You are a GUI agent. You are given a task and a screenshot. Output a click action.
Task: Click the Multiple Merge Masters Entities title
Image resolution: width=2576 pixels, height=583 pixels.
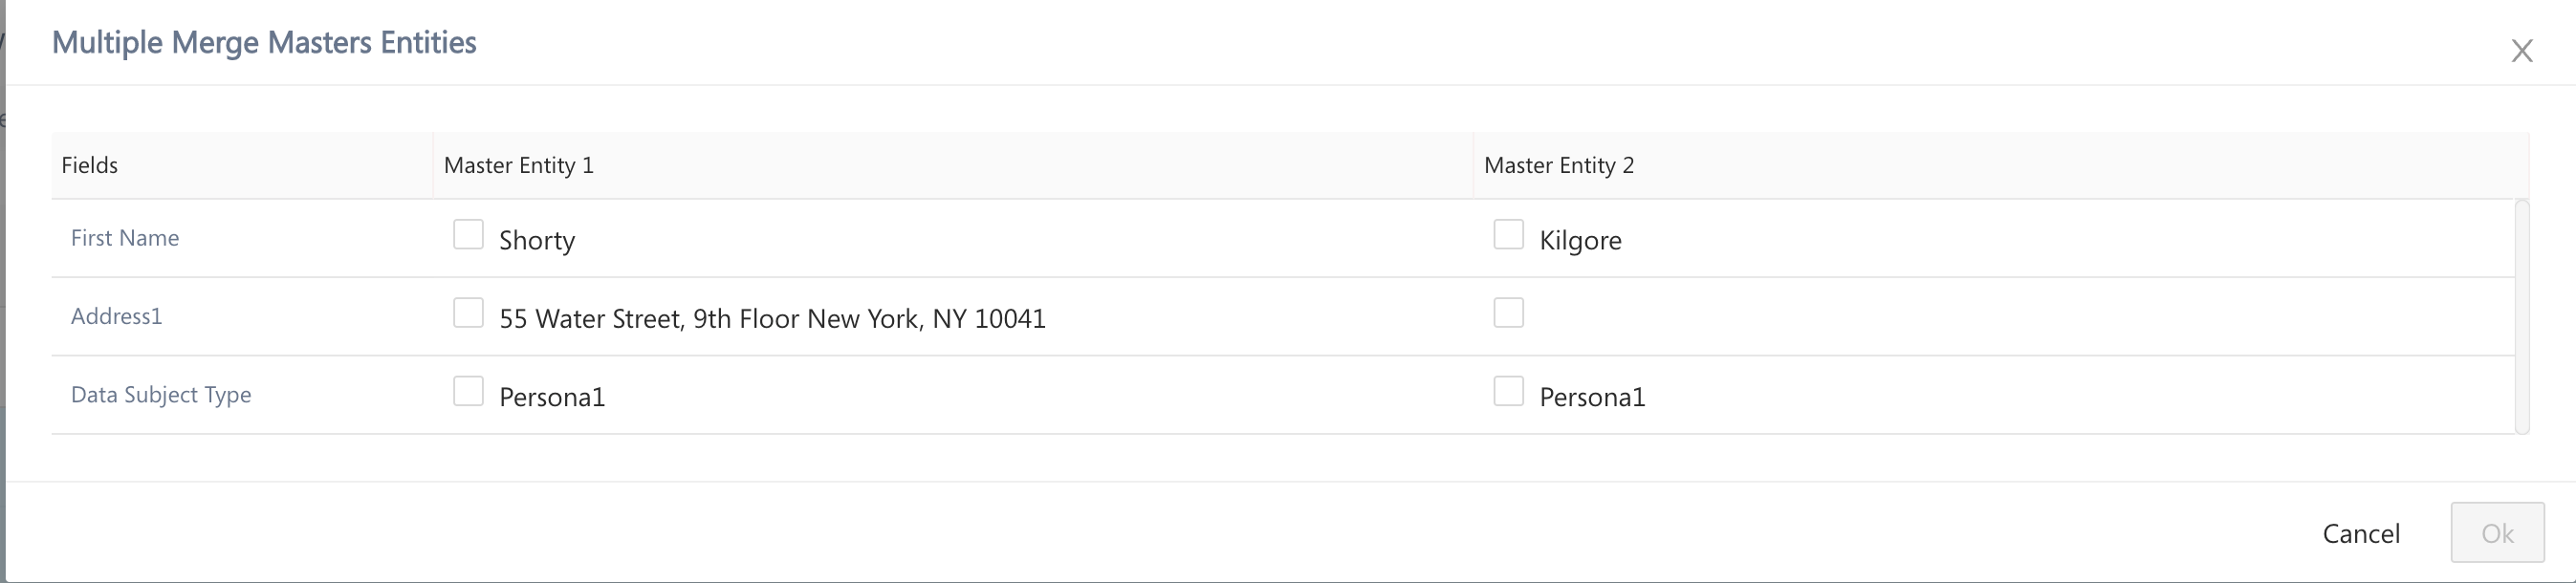pos(264,42)
